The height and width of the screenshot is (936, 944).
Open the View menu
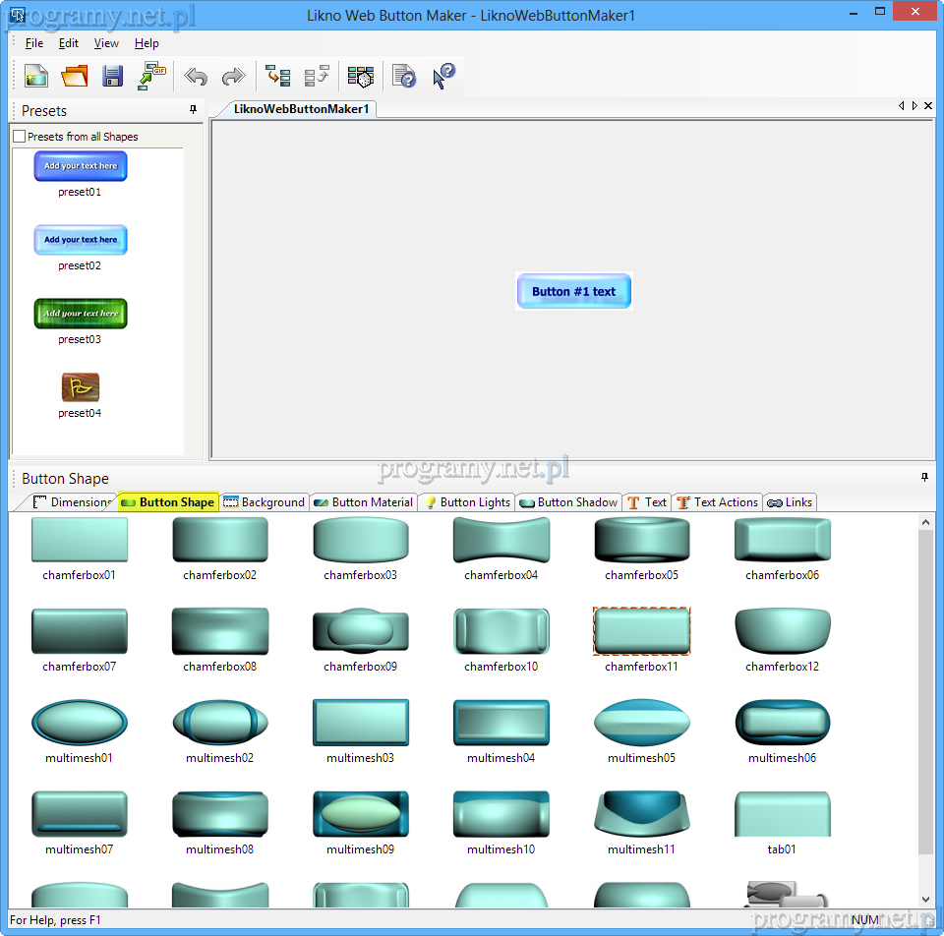pos(106,43)
